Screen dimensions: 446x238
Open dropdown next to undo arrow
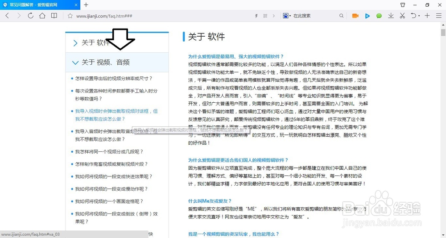pyautogui.click(x=419, y=16)
